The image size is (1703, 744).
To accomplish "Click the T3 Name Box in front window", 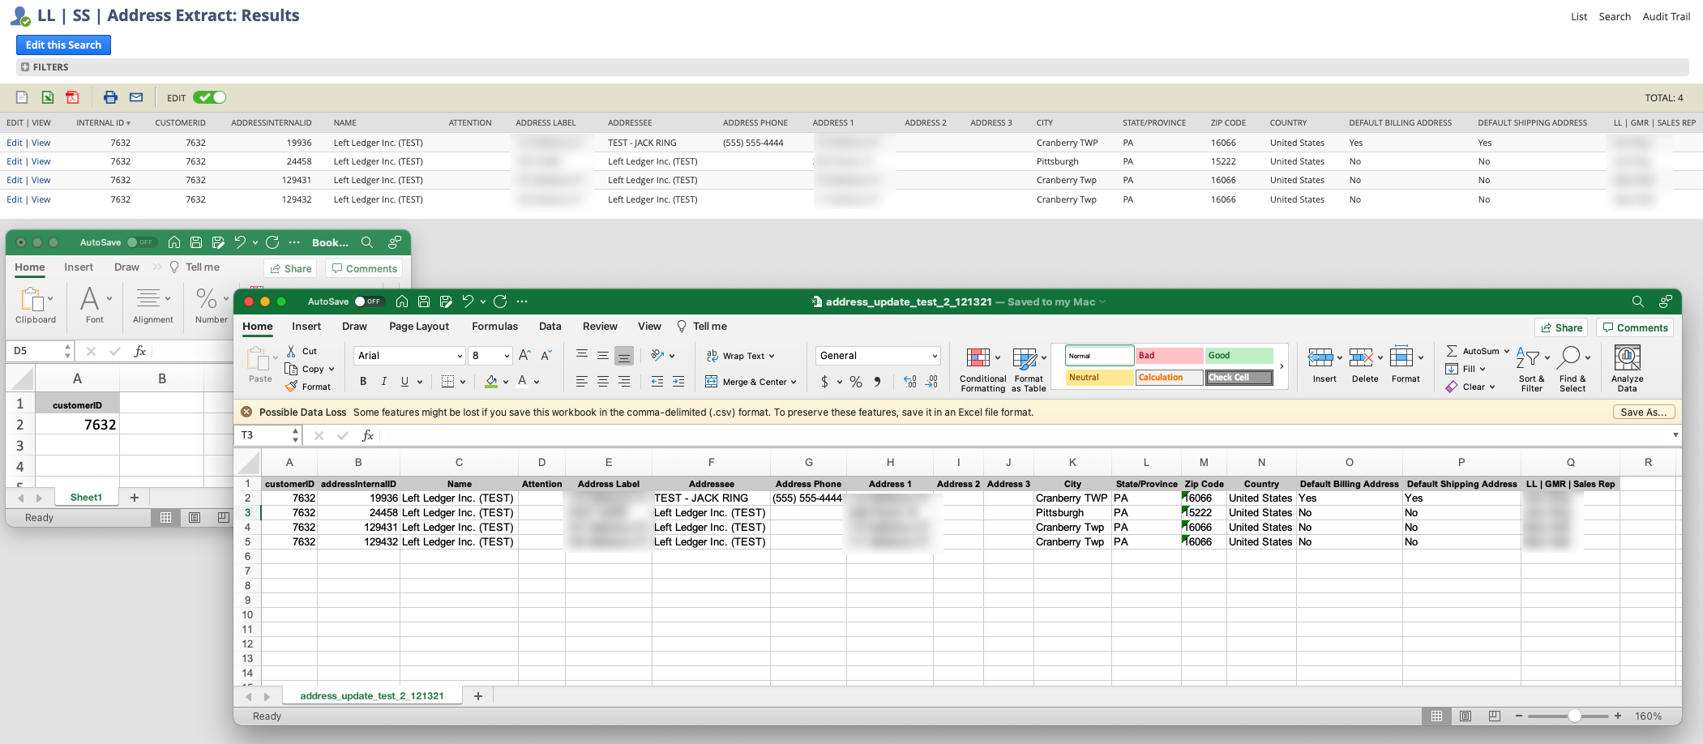I will click(x=264, y=435).
